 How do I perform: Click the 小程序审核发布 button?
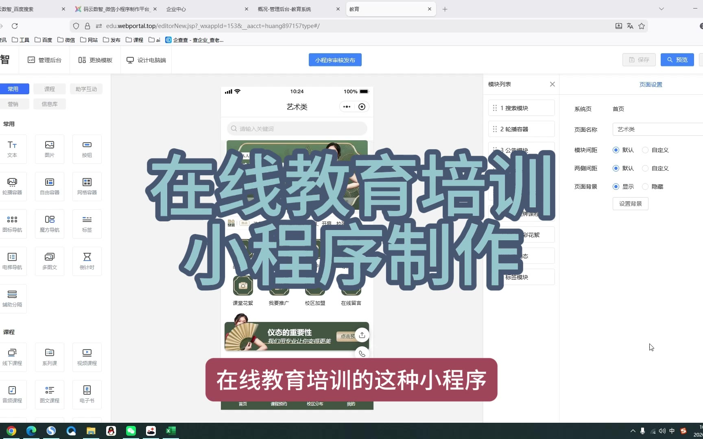335,60
